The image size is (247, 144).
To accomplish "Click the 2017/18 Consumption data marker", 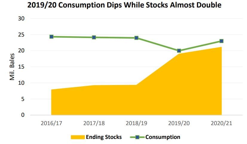I will pos(94,37).
